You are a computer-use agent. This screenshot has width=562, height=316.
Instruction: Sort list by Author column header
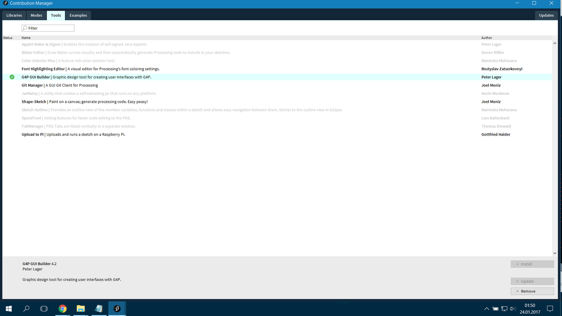(486, 38)
